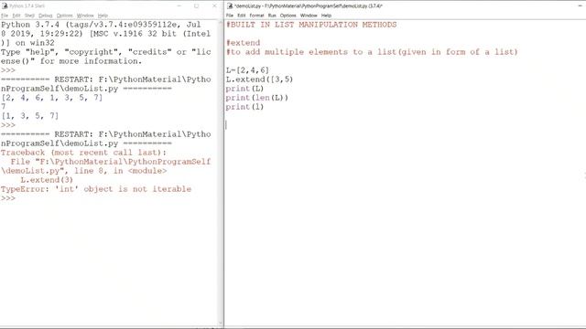Click the text cursor line in editor
The width and height of the screenshot is (586, 329).
(x=226, y=125)
